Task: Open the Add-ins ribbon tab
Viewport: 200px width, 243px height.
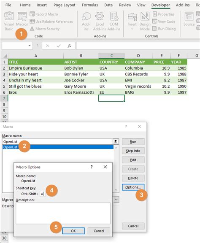Action: tap(183, 5)
